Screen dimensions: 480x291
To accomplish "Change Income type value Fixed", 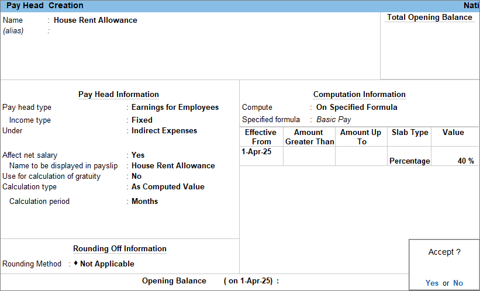I will coord(141,120).
